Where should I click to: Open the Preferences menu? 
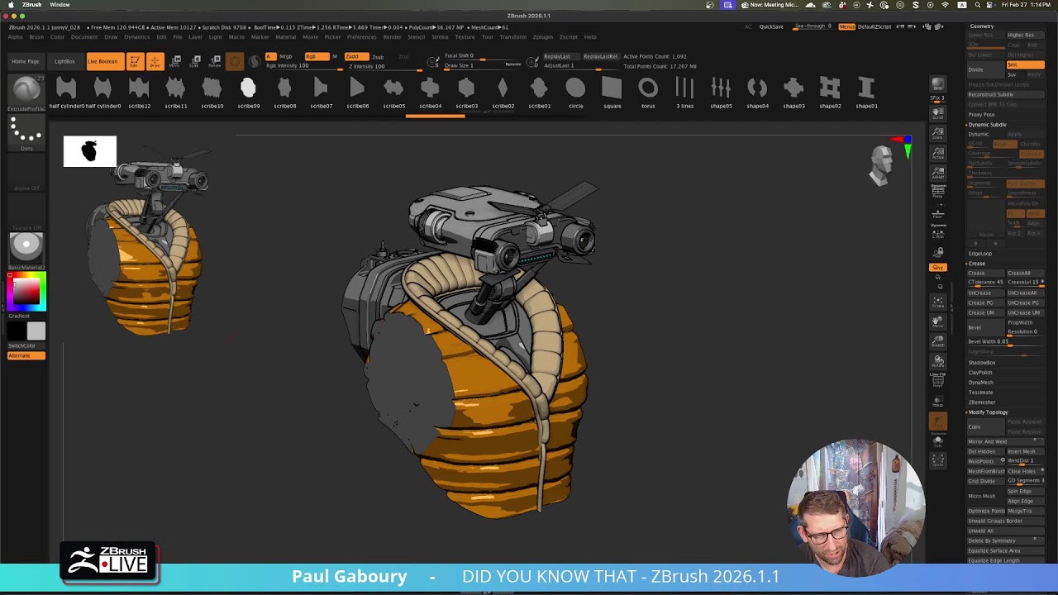click(x=361, y=37)
